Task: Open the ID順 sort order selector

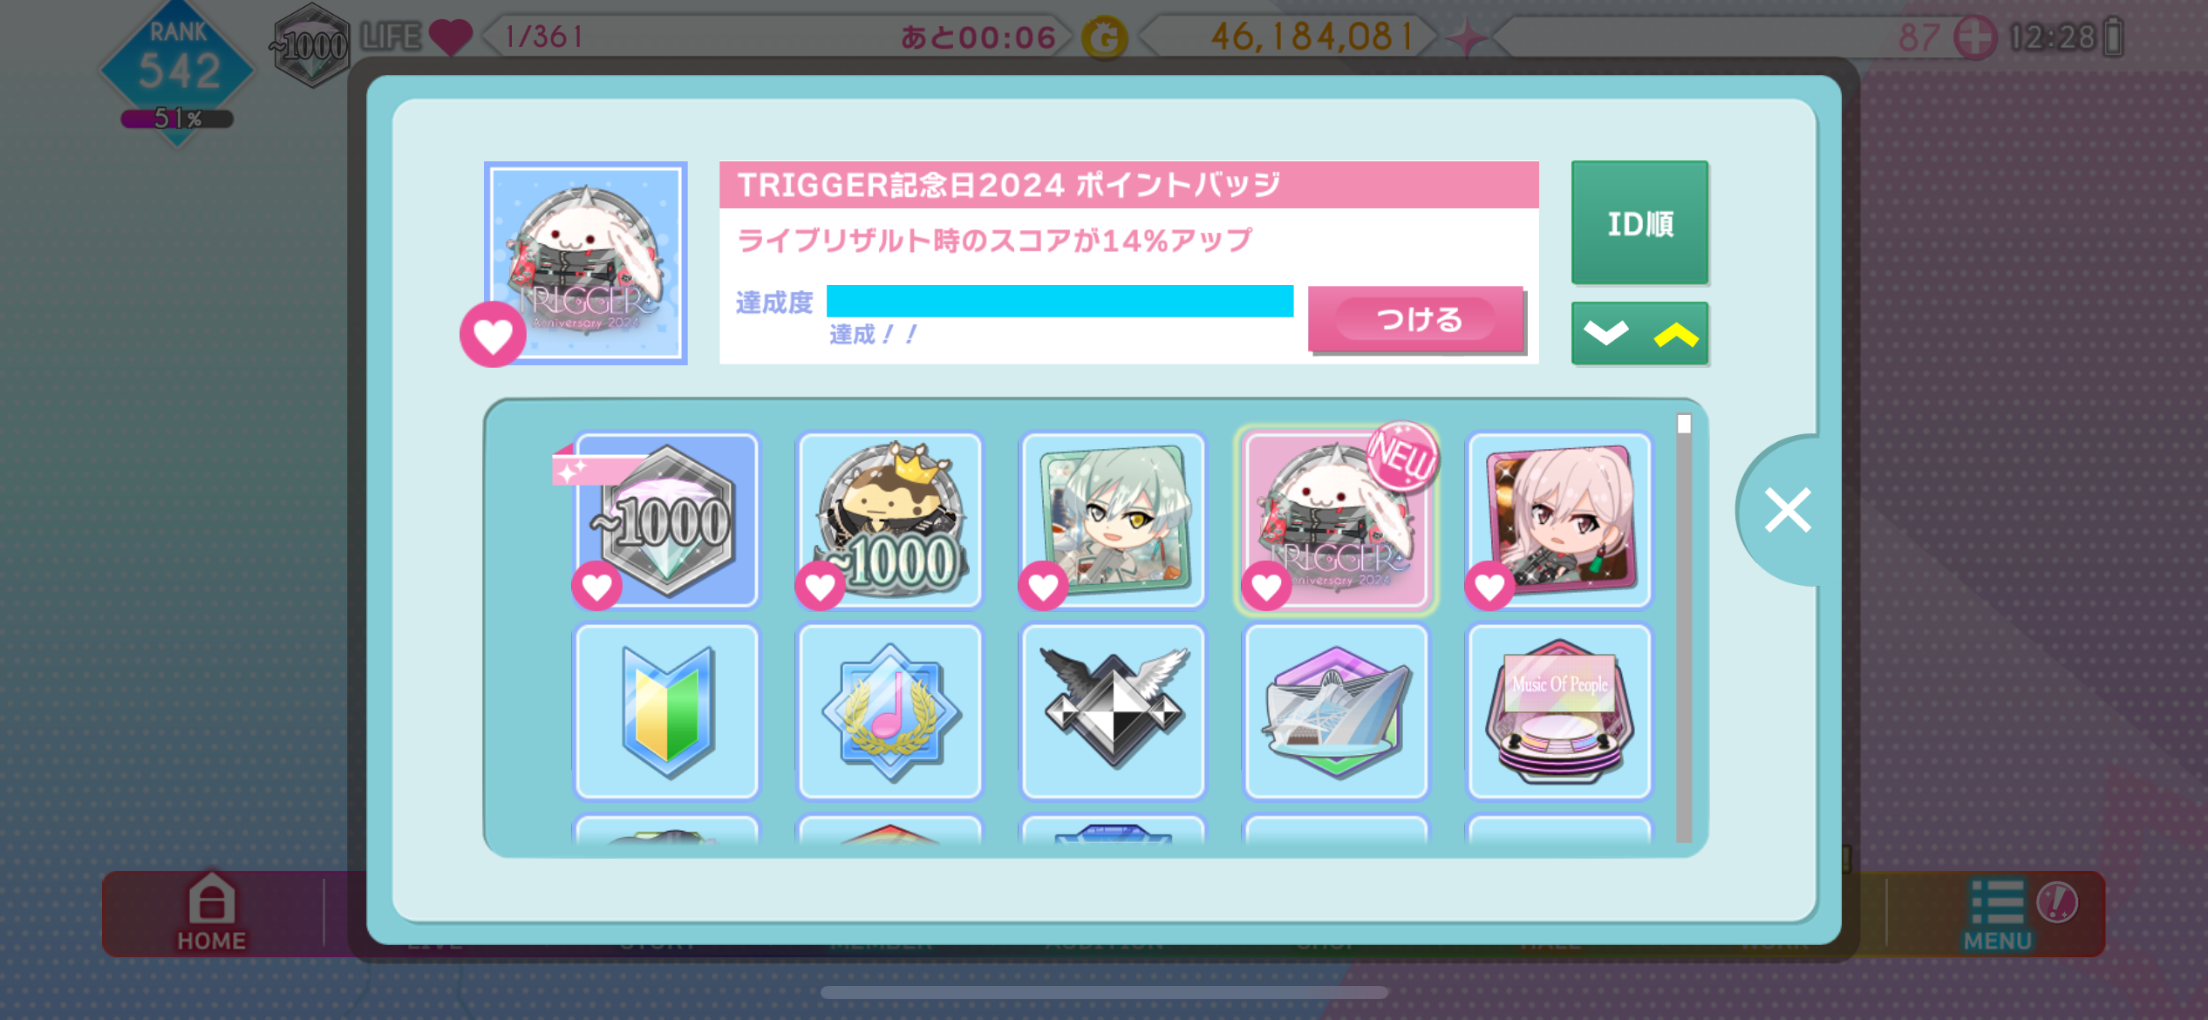Action: pyautogui.click(x=1639, y=223)
